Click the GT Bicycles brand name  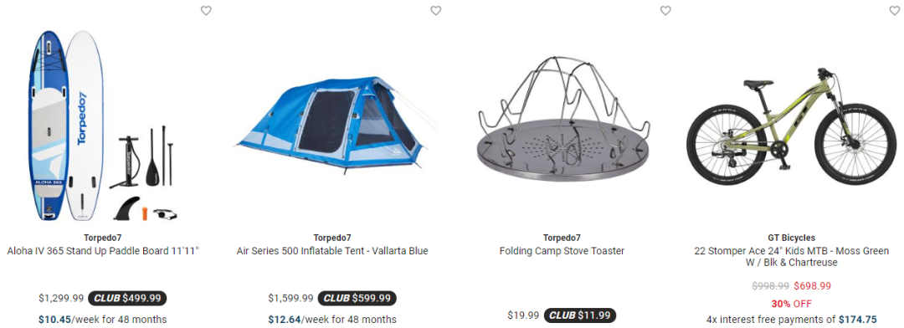click(792, 238)
